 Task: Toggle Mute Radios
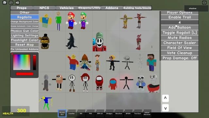pos(180,38)
